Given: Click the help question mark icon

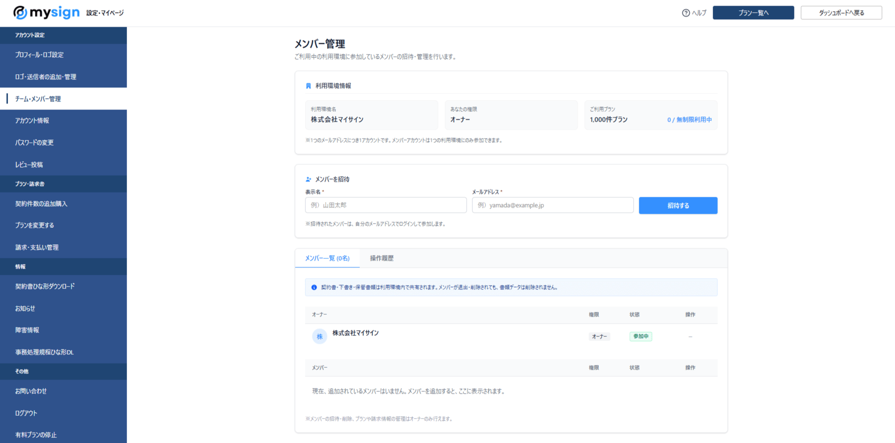Looking at the screenshot, I should tap(686, 13).
